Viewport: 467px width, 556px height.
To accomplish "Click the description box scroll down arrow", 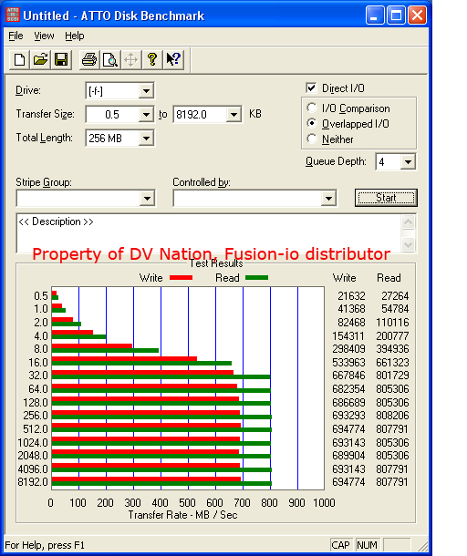I will (408, 244).
